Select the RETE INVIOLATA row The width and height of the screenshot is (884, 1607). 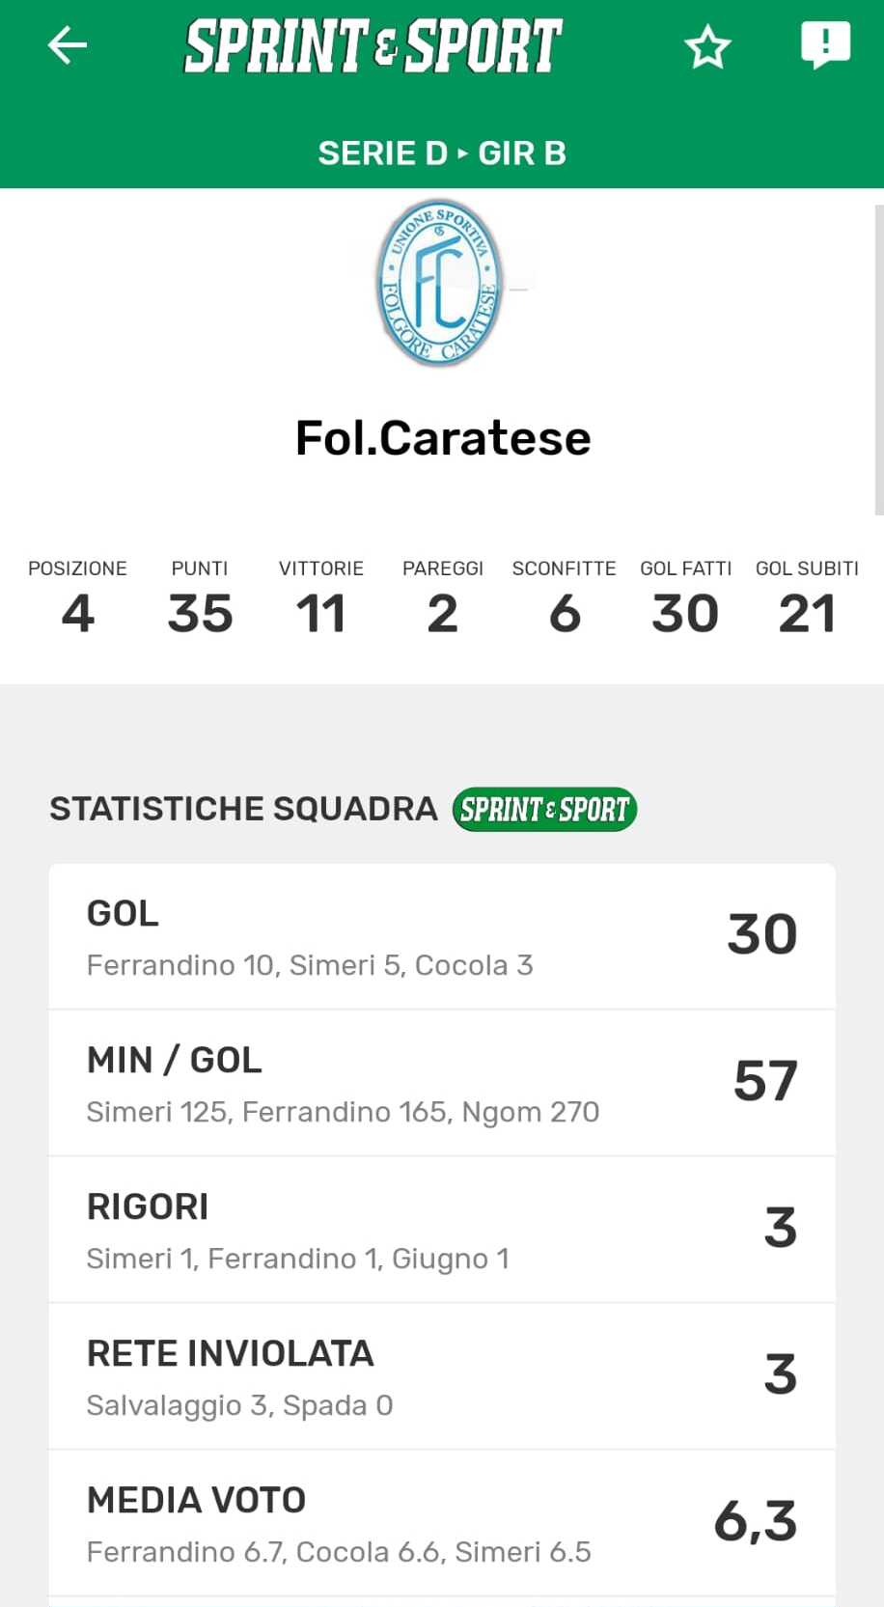[x=442, y=1376]
